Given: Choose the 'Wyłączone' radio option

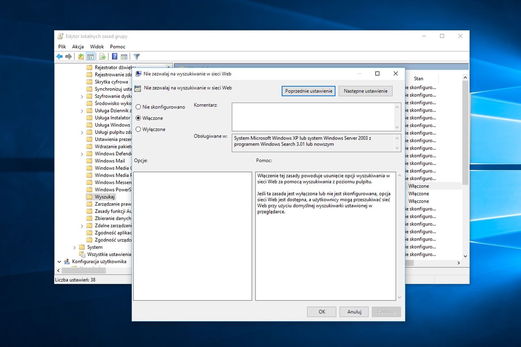Looking at the screenshot, I should (x=138, y=130).
